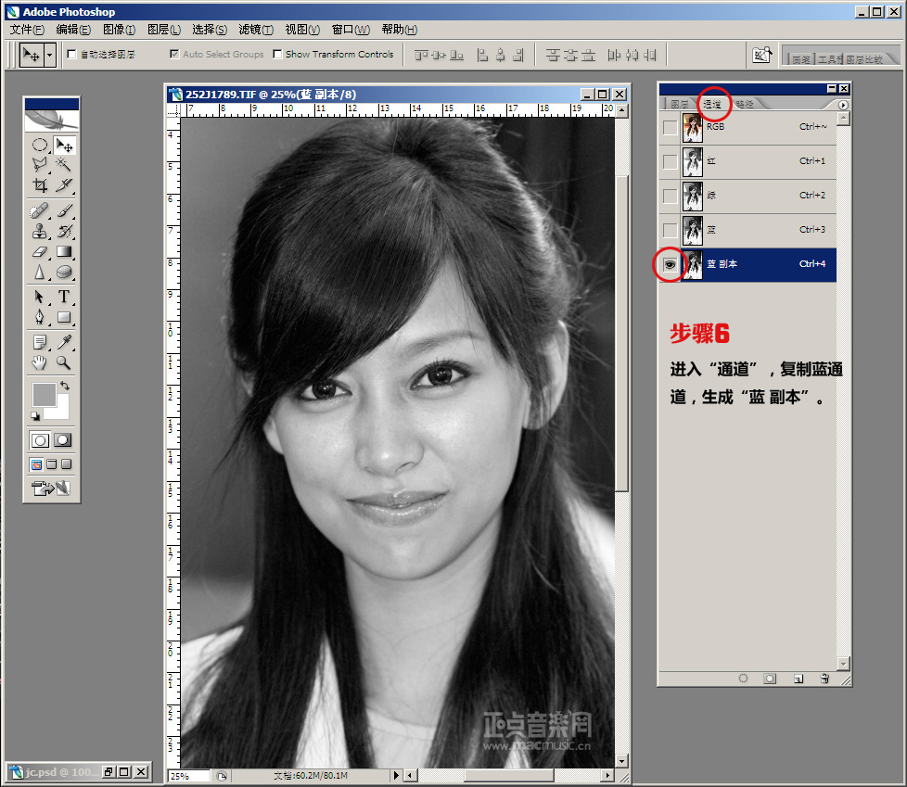Delete current channel with trash icon

824,679
